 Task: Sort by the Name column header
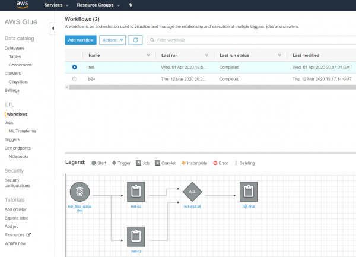point(94,55)
